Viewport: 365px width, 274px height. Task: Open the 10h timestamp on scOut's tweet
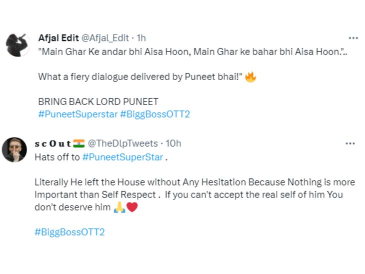tap(173, 144)
